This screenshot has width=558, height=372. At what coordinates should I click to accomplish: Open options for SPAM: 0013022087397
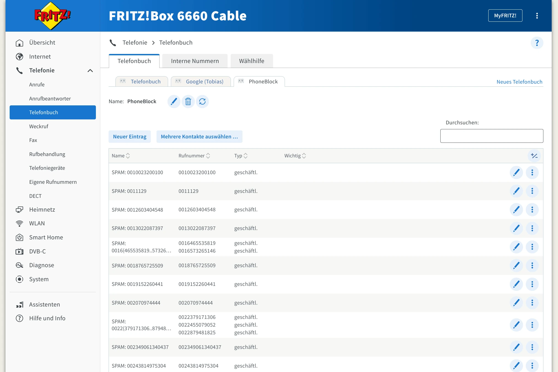click(x=532, y=228)
